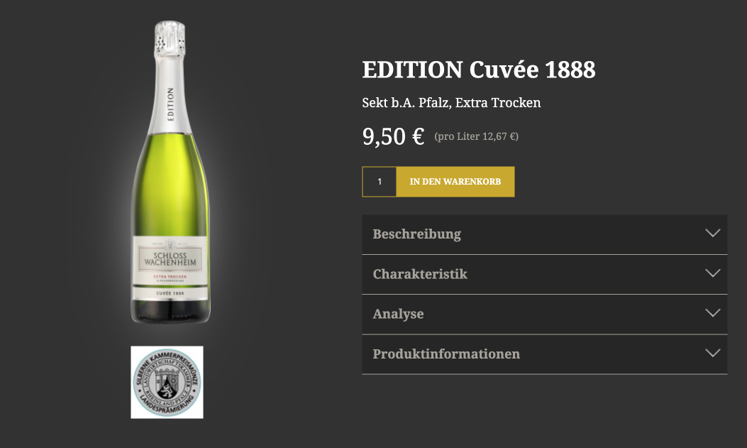Click the pro Liter price note
Viewport: 747px width, 448px height.
click(476, 136)
